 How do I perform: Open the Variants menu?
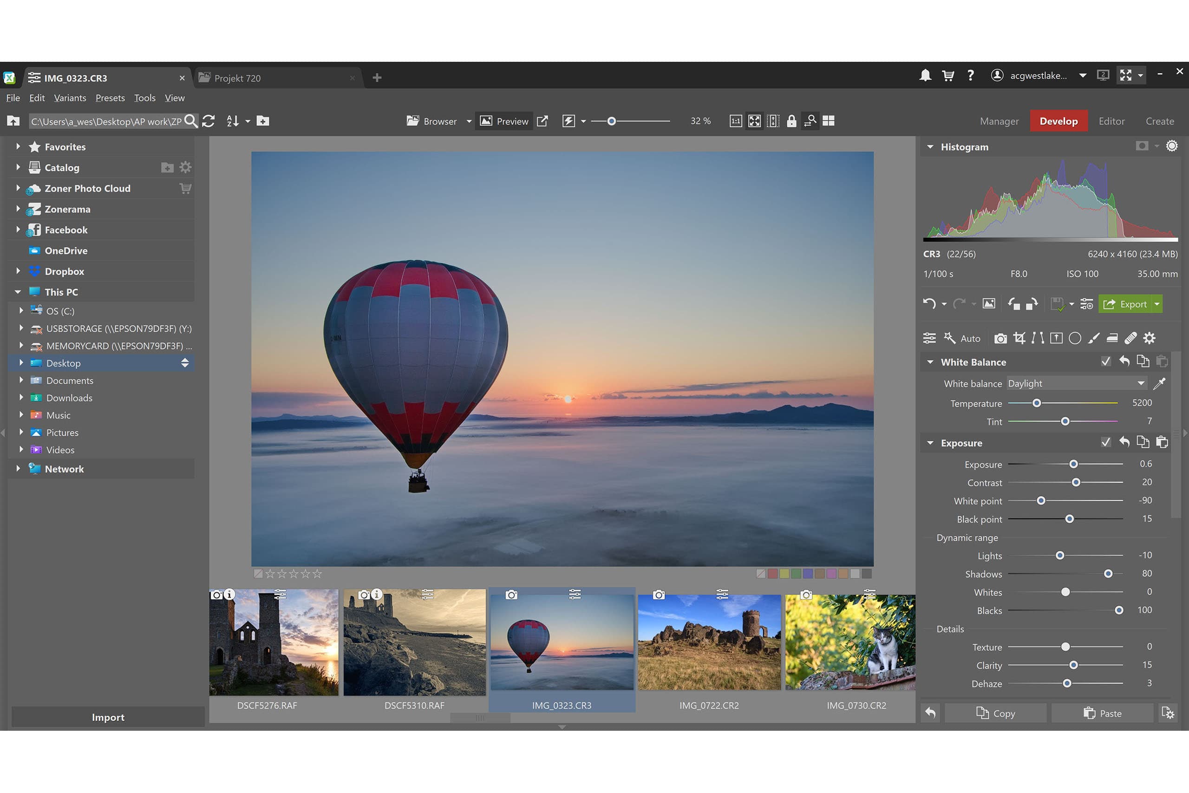tap(70, 98)
